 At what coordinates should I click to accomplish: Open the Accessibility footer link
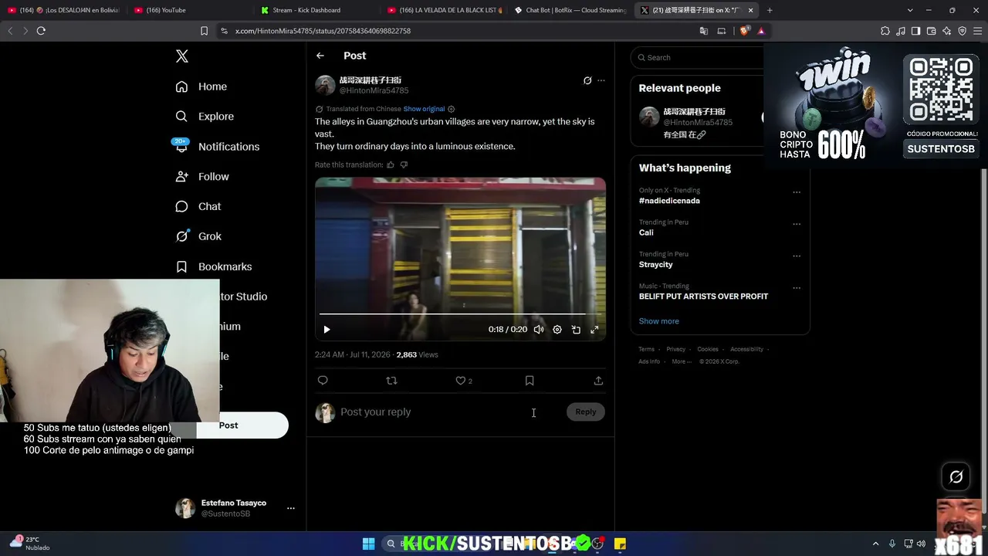click(x=747, y=349)
